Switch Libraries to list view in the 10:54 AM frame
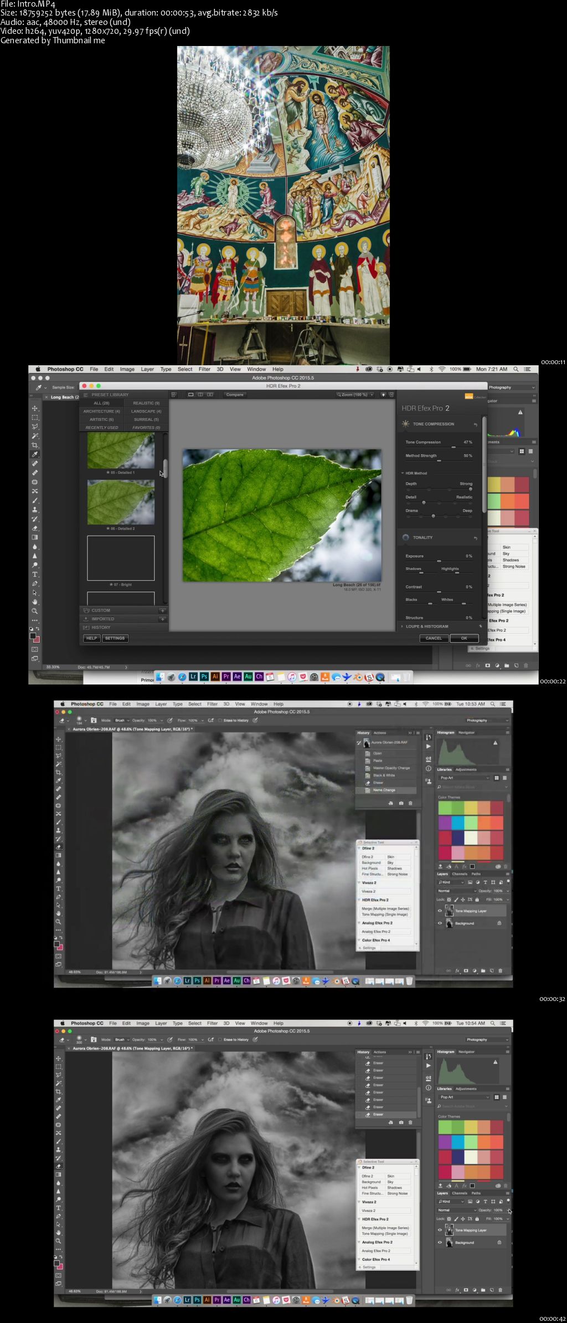Viewport: 567px width, 1323px height. point(504,1097)
